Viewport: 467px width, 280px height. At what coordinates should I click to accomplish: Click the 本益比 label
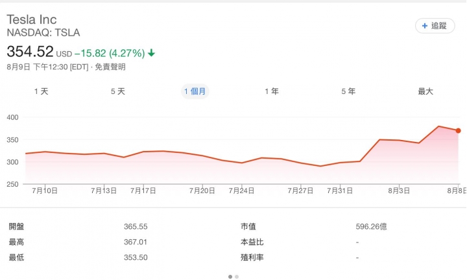point(252,242)
